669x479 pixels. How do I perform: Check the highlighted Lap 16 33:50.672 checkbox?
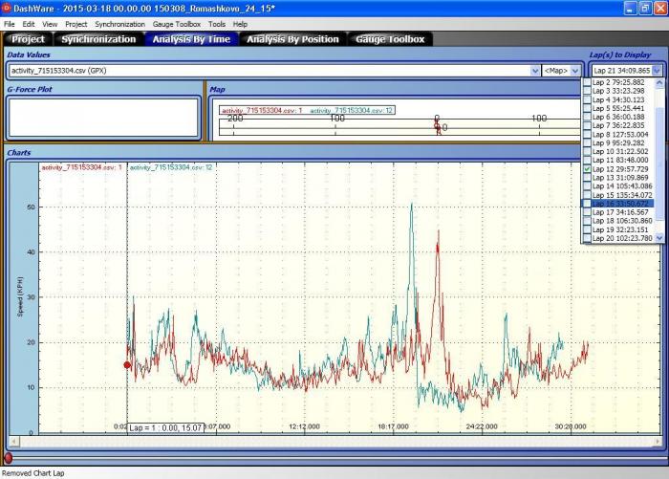point(587,204)
